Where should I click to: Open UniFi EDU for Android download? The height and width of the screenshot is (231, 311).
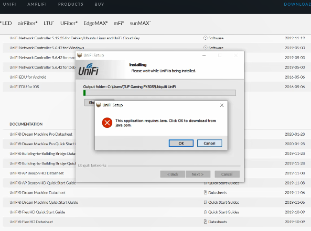click(28, 77)
